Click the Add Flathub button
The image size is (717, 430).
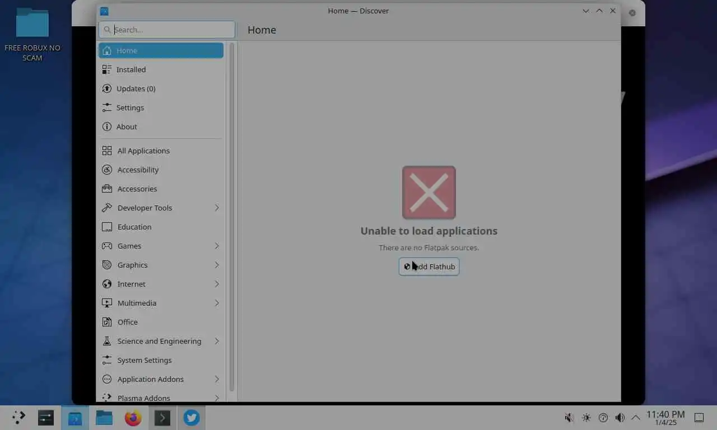(429, 267)
